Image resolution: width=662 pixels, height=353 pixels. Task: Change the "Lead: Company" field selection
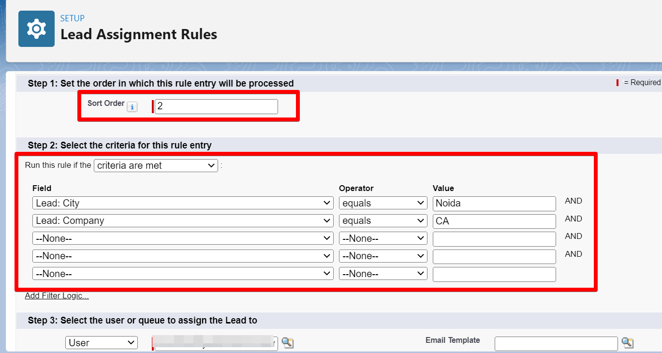[x=182, y=221]
